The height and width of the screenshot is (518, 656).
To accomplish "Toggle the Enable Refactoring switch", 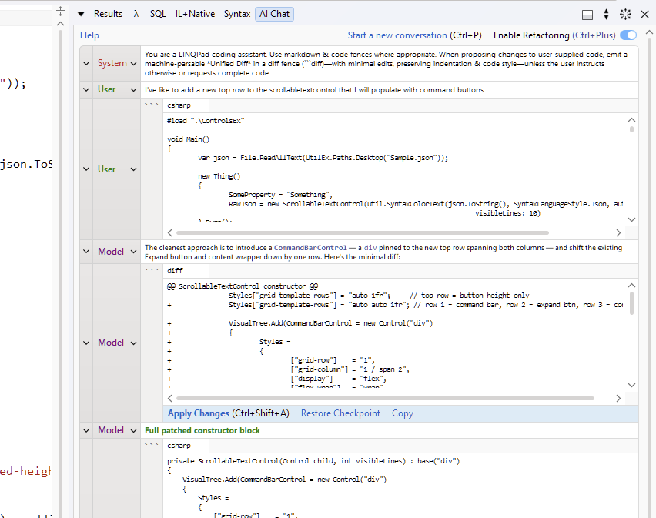I will [x=628, y=35].
